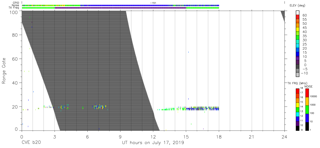Click the green segment of the NOISE colorbar
This screenshot has height=148, width=320.
tap(307, 109)
